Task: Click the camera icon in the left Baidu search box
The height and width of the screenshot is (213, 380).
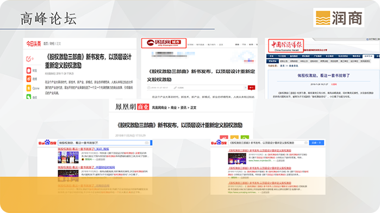Action: 147,143
